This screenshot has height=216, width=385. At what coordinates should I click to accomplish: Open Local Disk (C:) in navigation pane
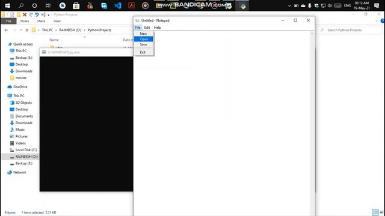coord(26,150)
